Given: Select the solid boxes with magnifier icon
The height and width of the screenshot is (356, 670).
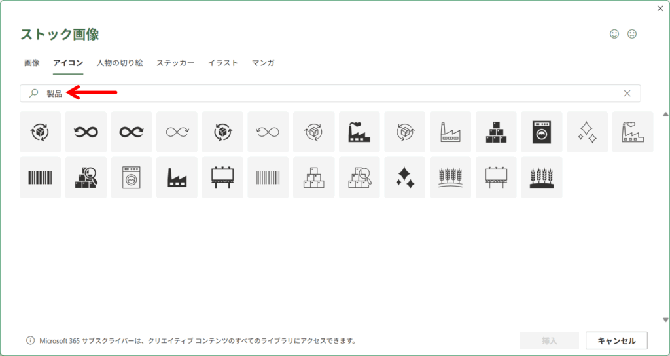Looking at the screenshot, I should [86, 177].
